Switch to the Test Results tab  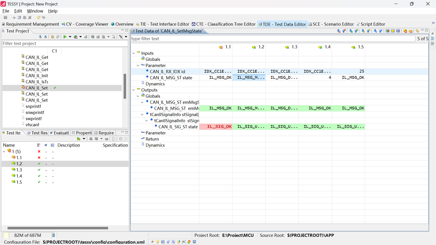coord(37,133)
